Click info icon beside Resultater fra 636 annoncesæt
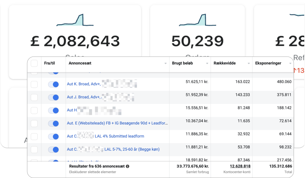The image size is (306, 178). point(128,166)
